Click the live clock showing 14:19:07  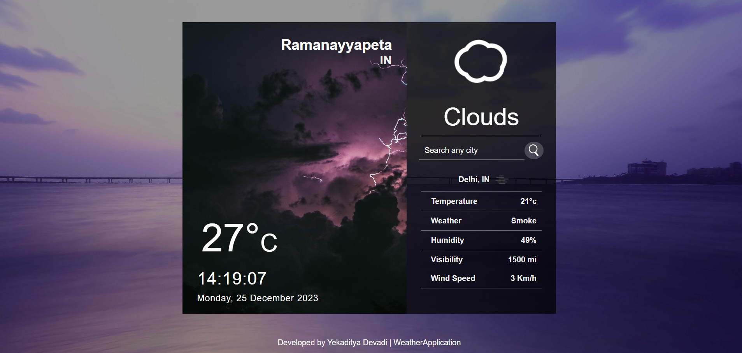click(x=232, y=278)
